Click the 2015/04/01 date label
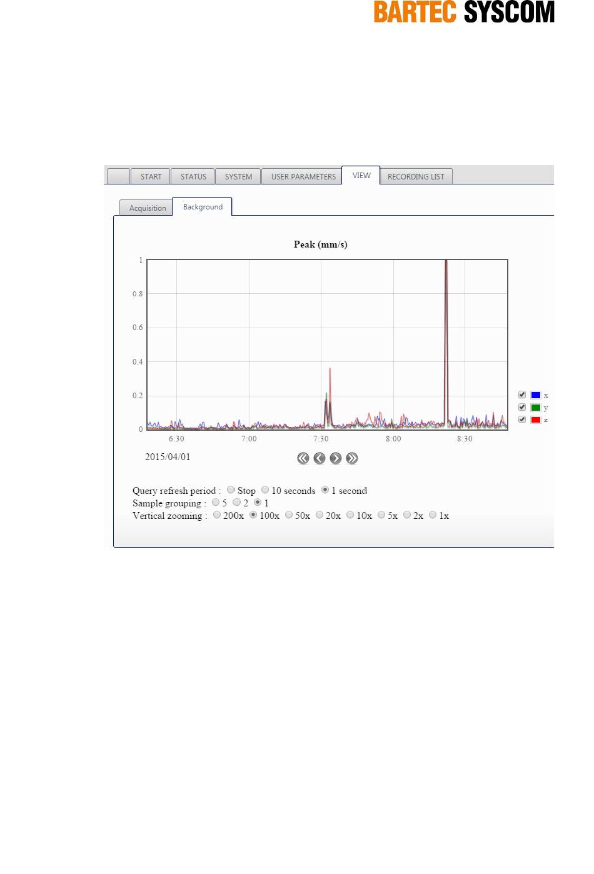The image size is (594, 874). tap(168, 457)
